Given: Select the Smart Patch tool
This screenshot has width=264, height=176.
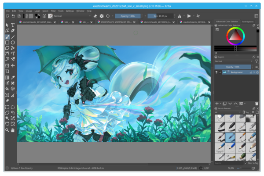Looking at the screenshot, I should click(x=13, y=83).
